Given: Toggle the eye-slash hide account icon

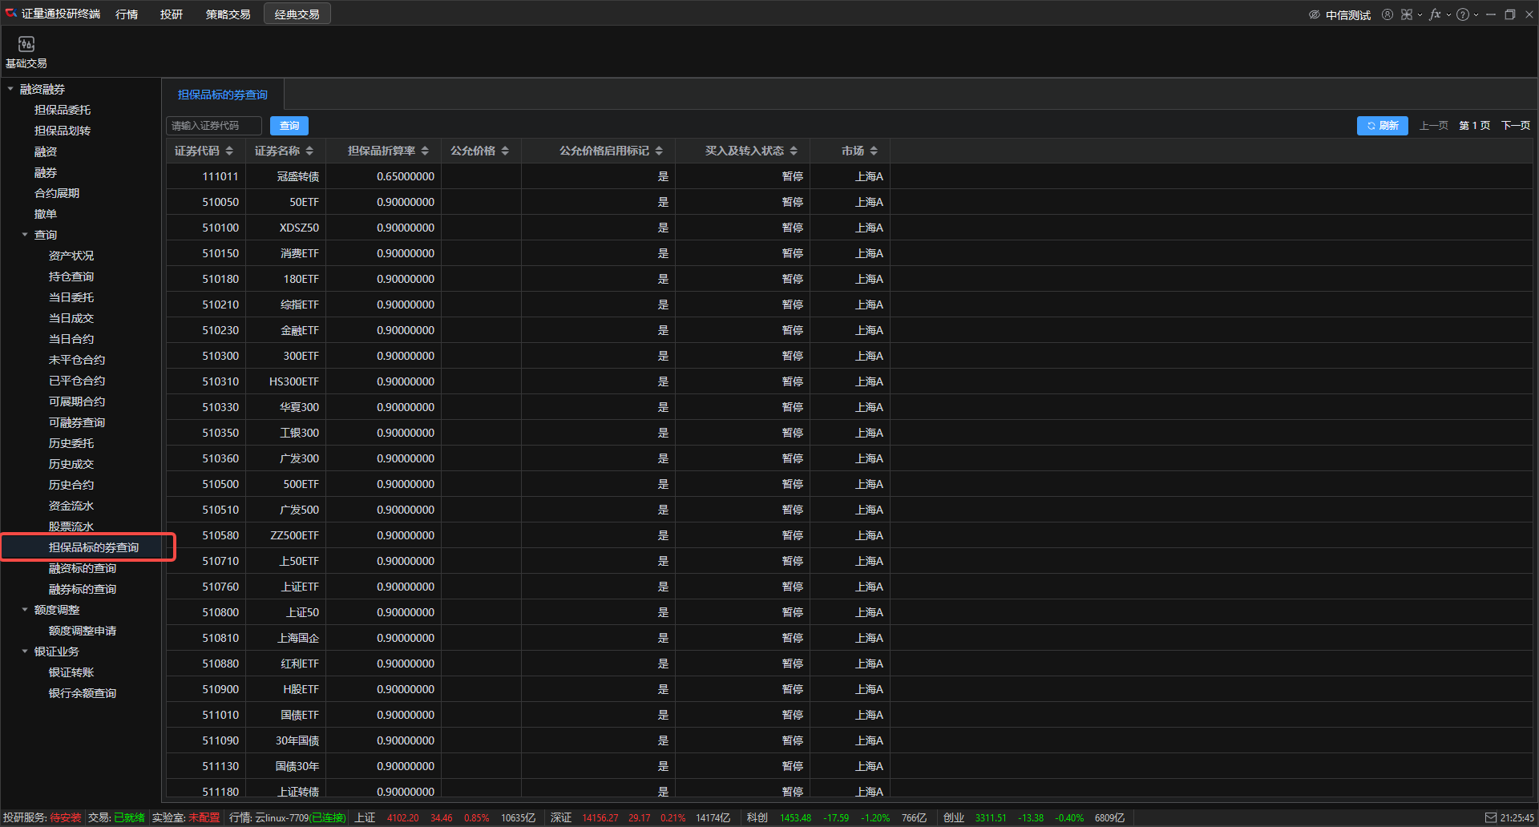Looking at the screenshot, I should pyautogui.click(x=1315, y=14).
